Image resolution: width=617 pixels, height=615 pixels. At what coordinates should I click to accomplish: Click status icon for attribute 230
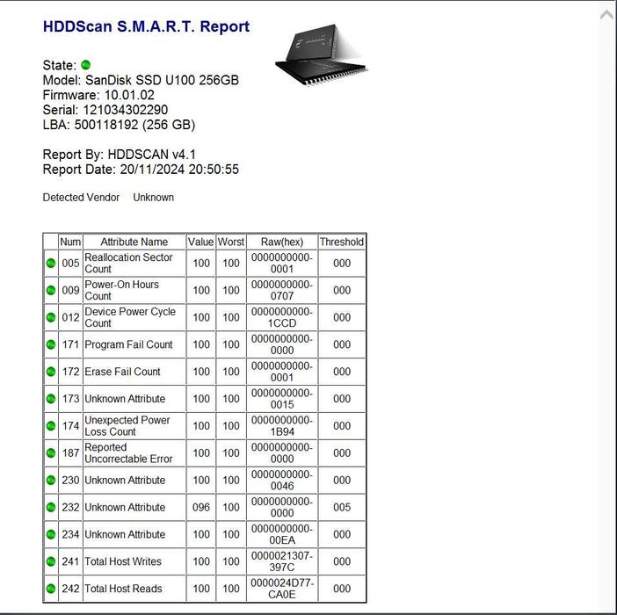coord(51,480)
